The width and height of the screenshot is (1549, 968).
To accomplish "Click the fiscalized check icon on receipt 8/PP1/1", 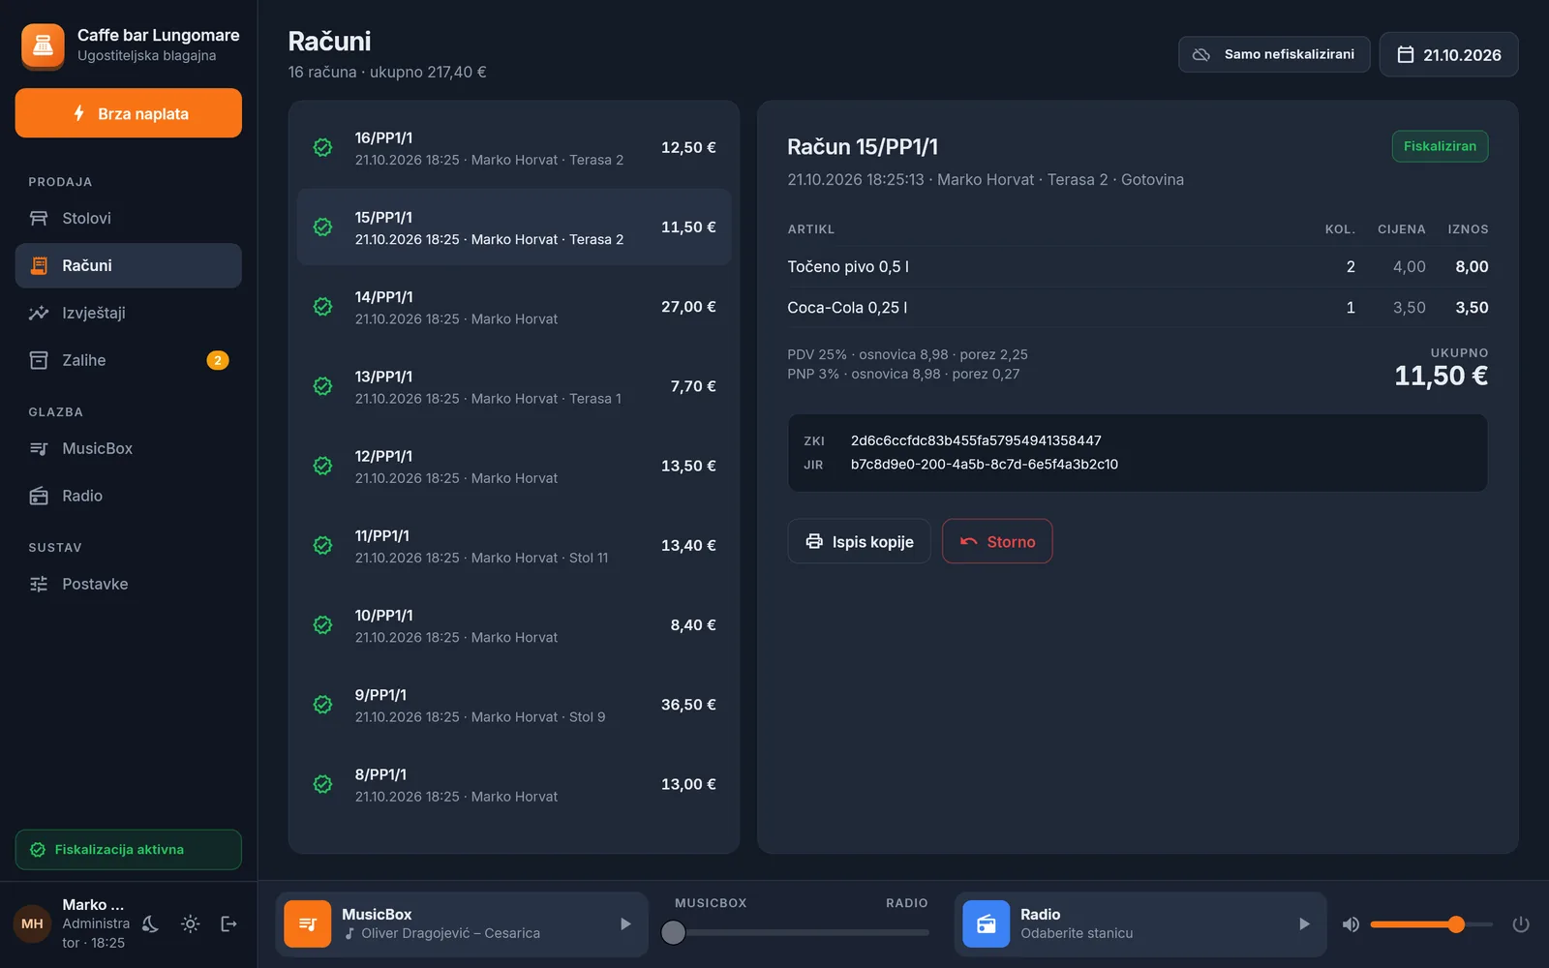I will click(x=323, y=784).
